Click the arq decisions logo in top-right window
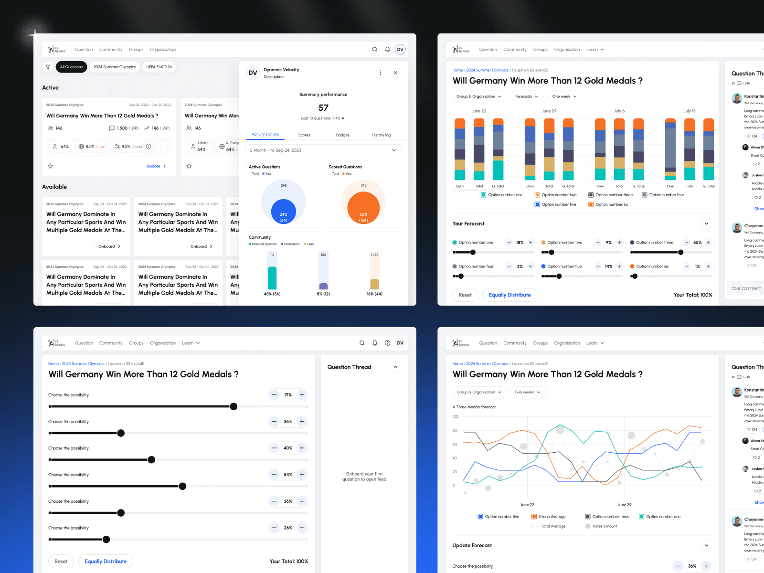This screenshot has width=764, height=573. pyautogui.click(x=461, y=50)
